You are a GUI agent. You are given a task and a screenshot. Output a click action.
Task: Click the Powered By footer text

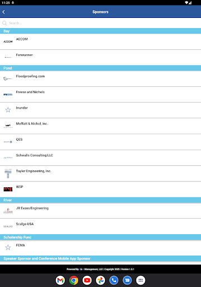(100, 269)
